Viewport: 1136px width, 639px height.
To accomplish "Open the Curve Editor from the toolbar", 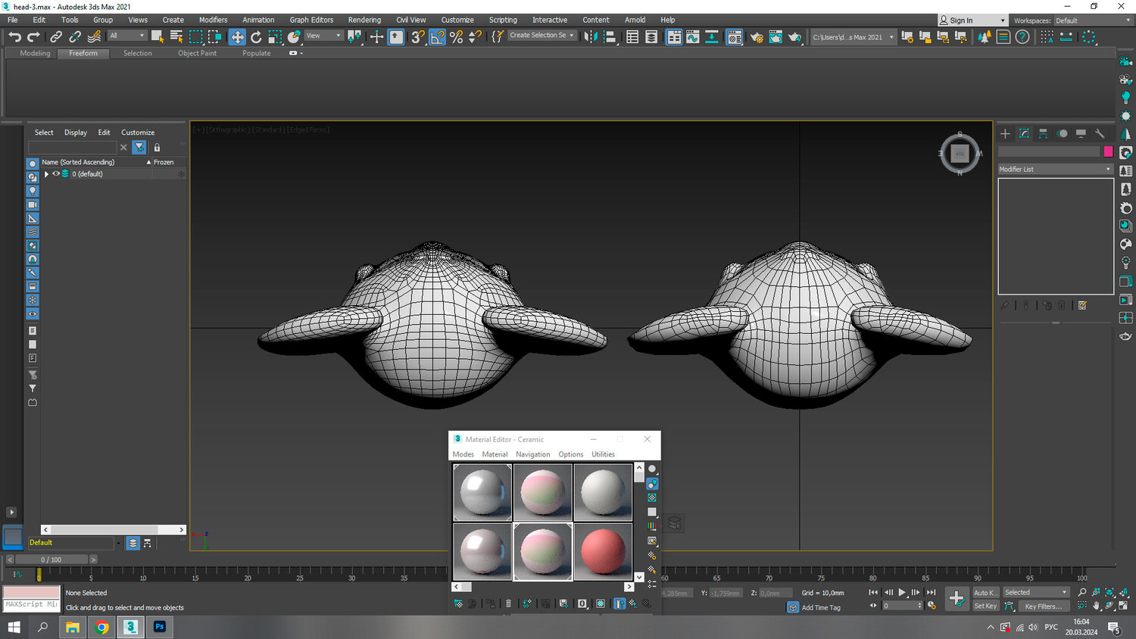I will pos(693,36).
